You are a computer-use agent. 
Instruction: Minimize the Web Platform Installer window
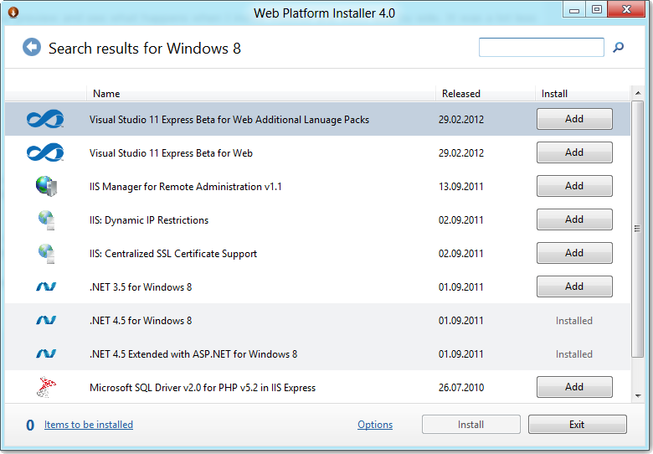click(574, 9)
